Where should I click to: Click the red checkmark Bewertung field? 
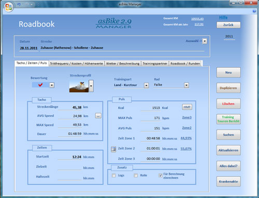(40, 85)
